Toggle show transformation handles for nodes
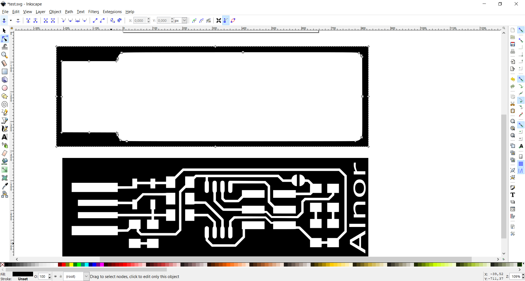Image resolution: width=525 pixels, height=281 pixels. [x=219, y=20]
